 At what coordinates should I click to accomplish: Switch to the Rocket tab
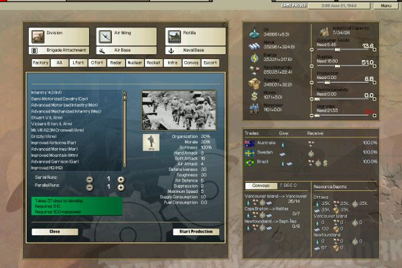tap(153, 63)
